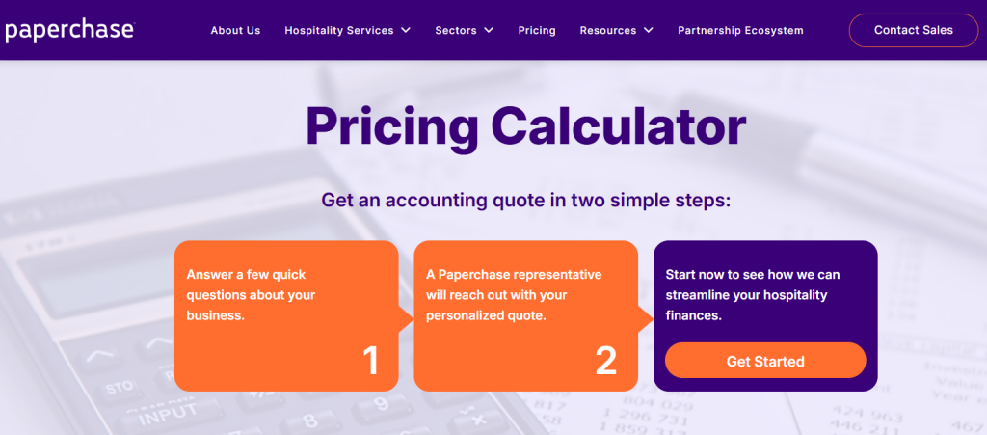Click the Resources menu label

(x=607, y=30)
